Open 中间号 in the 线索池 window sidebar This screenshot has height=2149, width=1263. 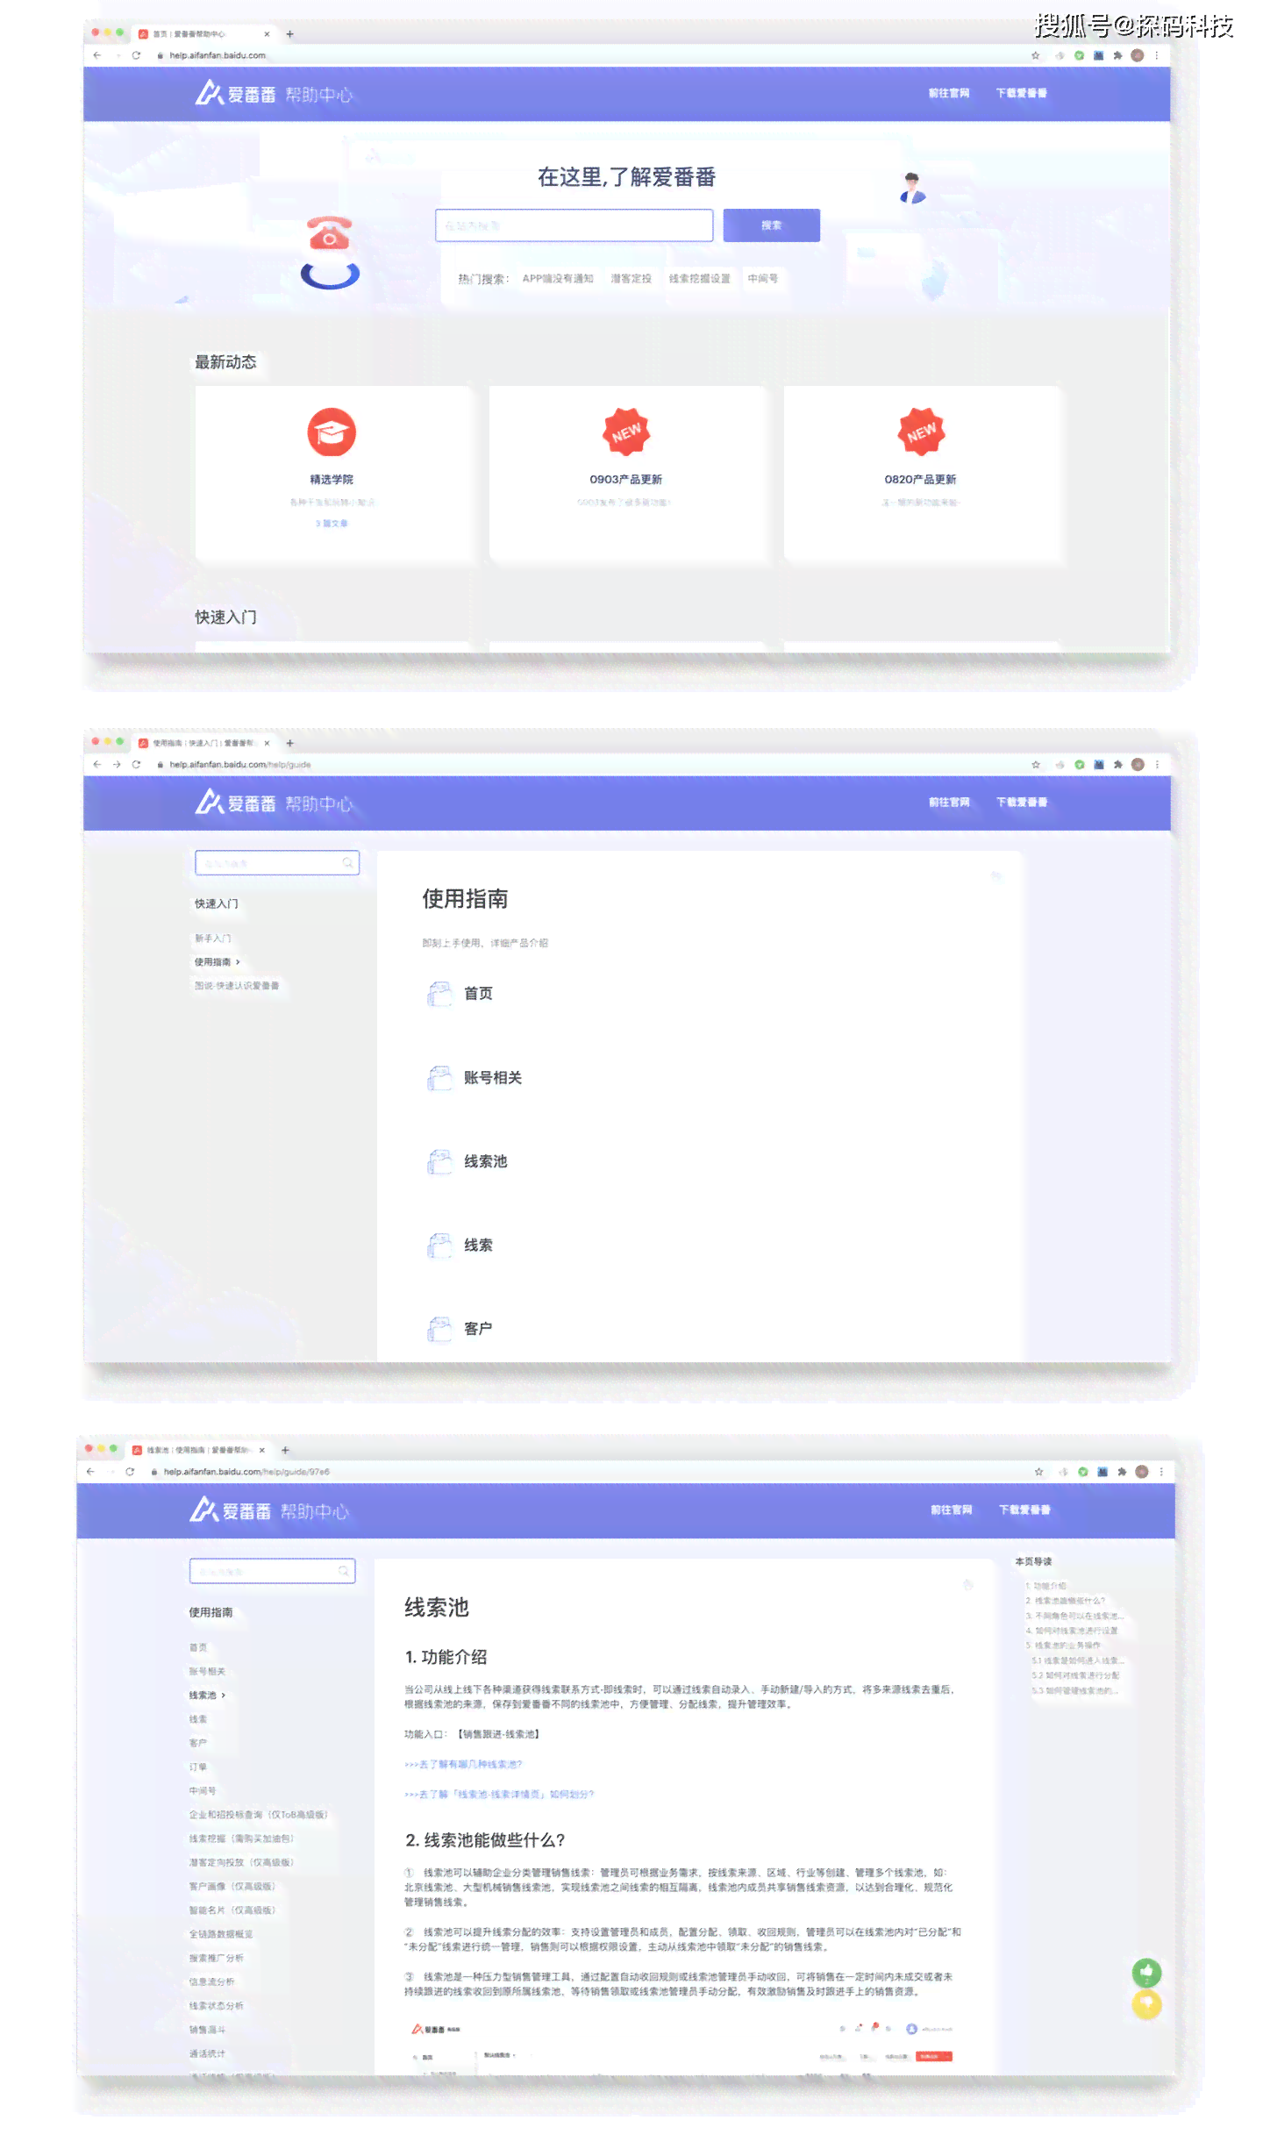pos(203,1791)
